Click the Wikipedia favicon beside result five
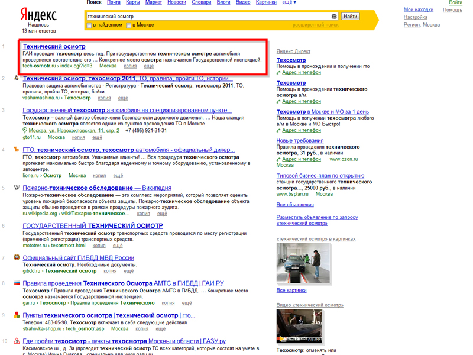This screenshot has height=355, width=473. [17, 188]
